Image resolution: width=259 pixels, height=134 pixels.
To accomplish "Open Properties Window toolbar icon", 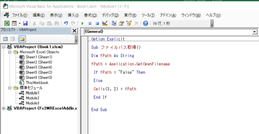I will tap(121, 23).
